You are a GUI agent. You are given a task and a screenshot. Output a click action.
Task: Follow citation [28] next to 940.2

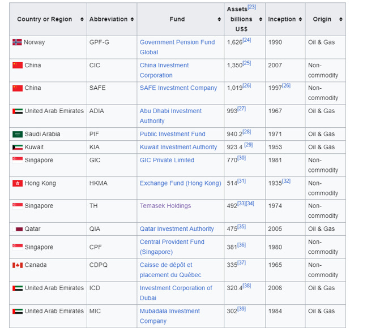247,132
